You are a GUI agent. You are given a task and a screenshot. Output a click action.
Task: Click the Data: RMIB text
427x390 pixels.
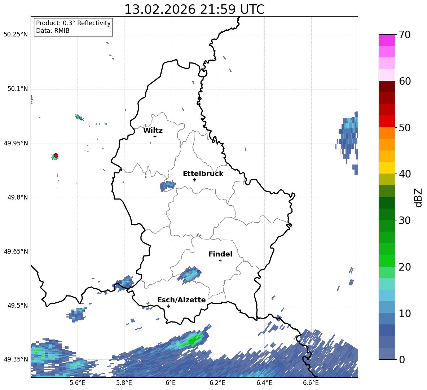tap(53, 31)
